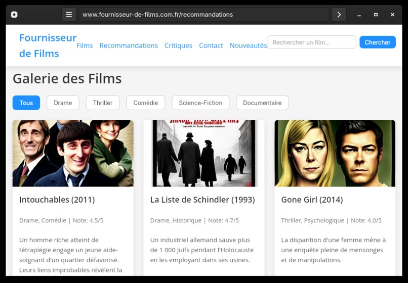Open the Intouchables poster image
The width and height of the screenshot is (408, 283).
click(73, 153)
